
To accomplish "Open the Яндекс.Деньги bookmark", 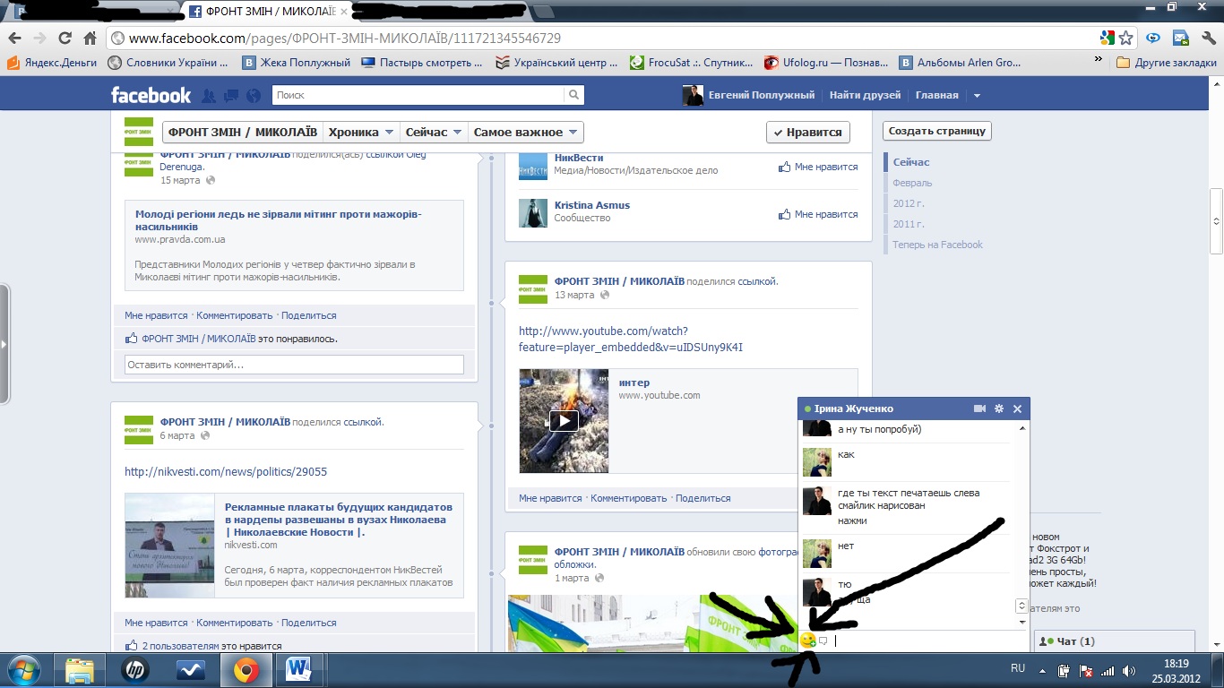I will (x=52, y=63).
